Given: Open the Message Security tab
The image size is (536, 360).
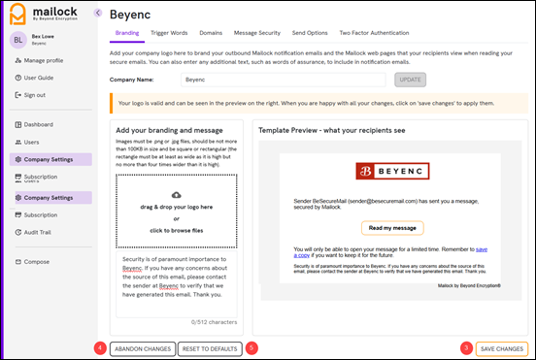Looking at the screenshot, I should [x=257, y=33].
